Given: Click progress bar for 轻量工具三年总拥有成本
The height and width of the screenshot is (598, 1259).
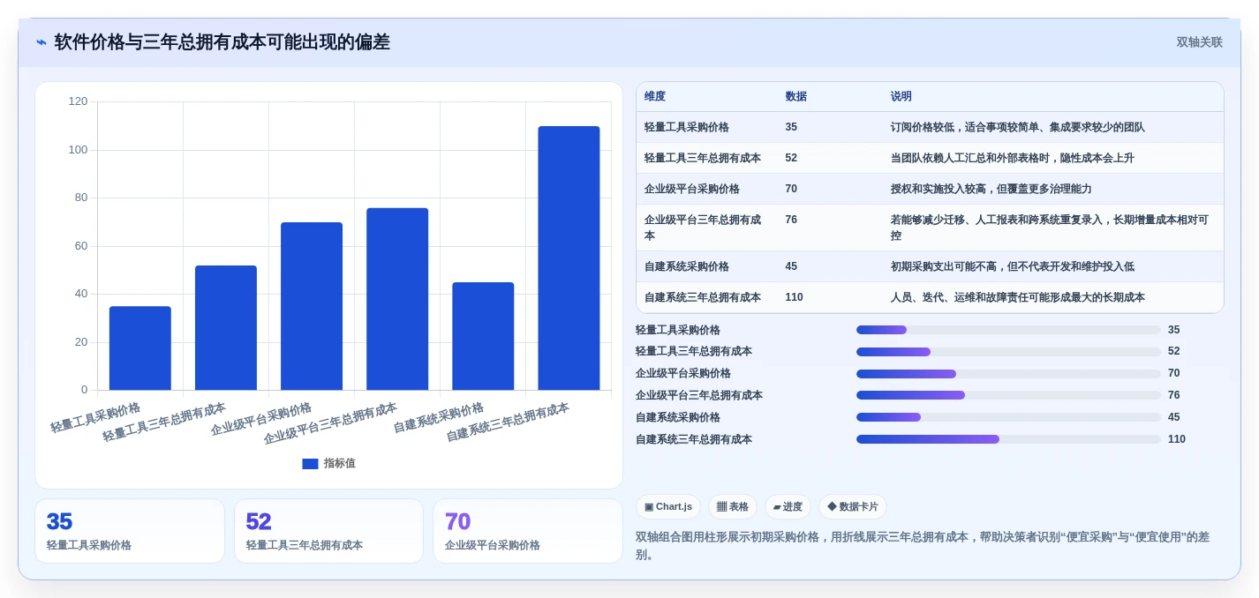Looking at the screenshot, I should (1008, 352).
